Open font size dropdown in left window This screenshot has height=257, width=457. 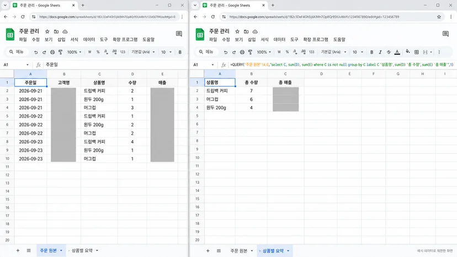pos(167,52)
